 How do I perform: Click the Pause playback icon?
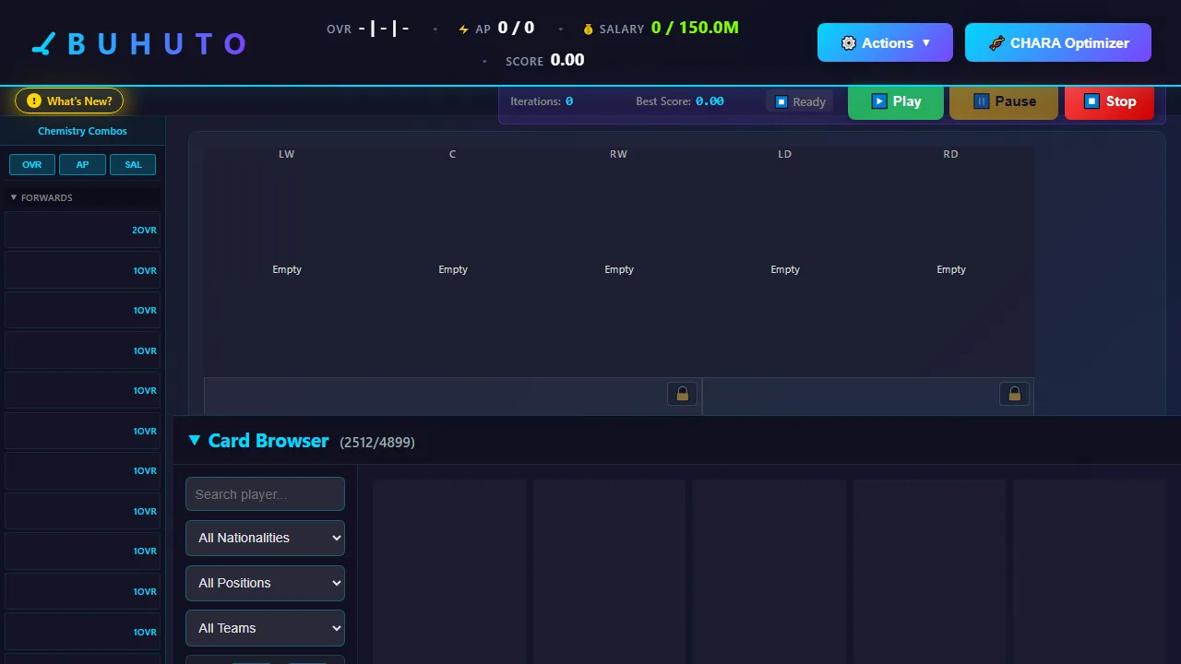(x=981, y=101)
